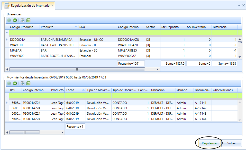Click the up arrow icon in Diferencias toolbar

pyautogui.click(x=9, y=20)
